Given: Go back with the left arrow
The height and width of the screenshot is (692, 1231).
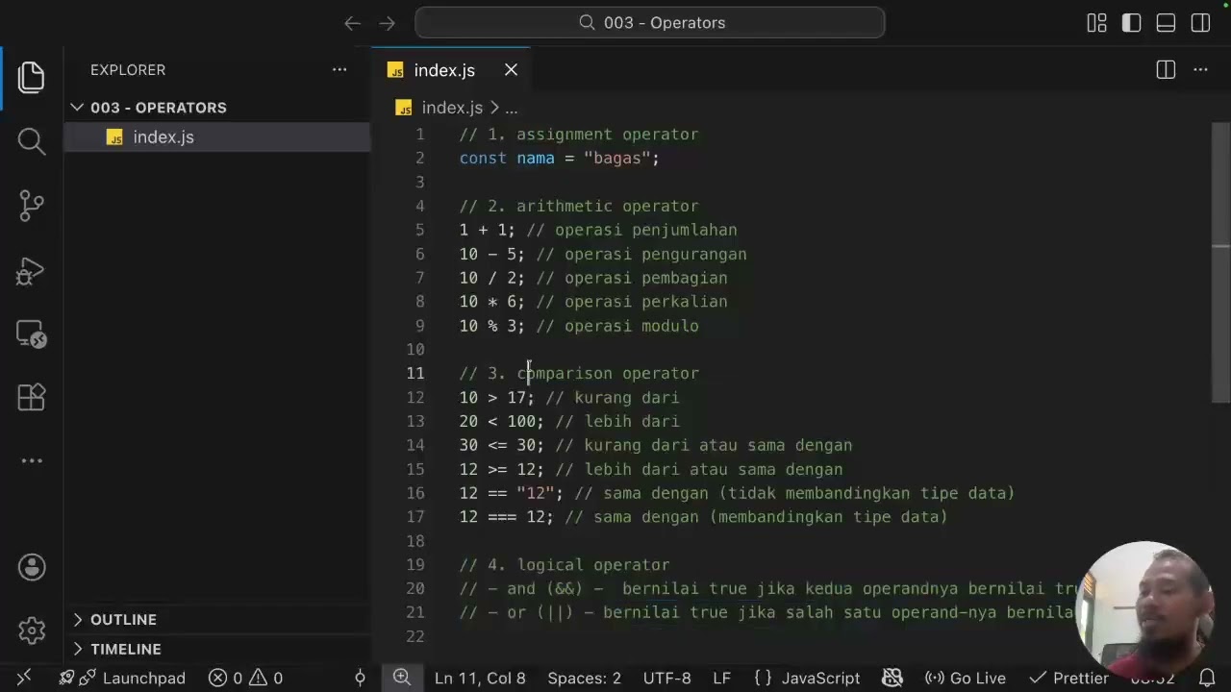Looking at the screenshot, I should (x=352, y=23).
